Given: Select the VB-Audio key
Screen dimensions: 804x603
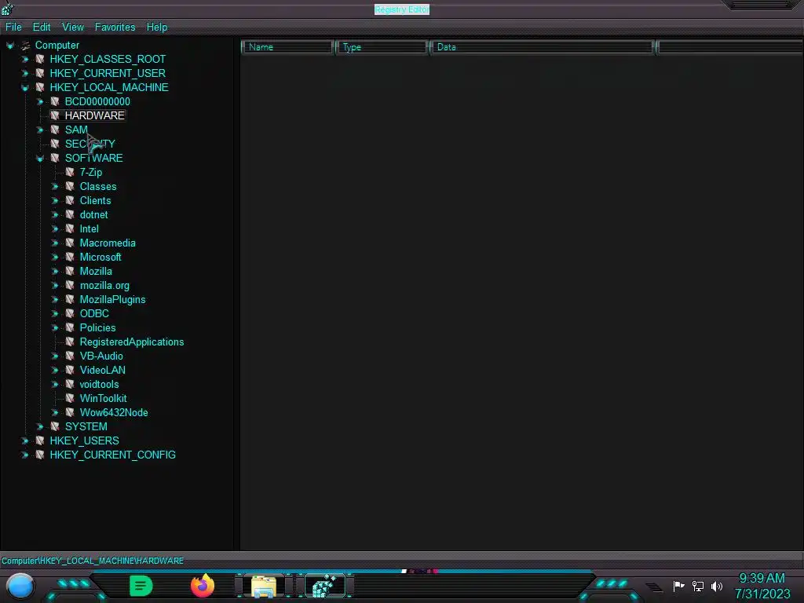Looking at the screenshot, I should tap(101, 356).
